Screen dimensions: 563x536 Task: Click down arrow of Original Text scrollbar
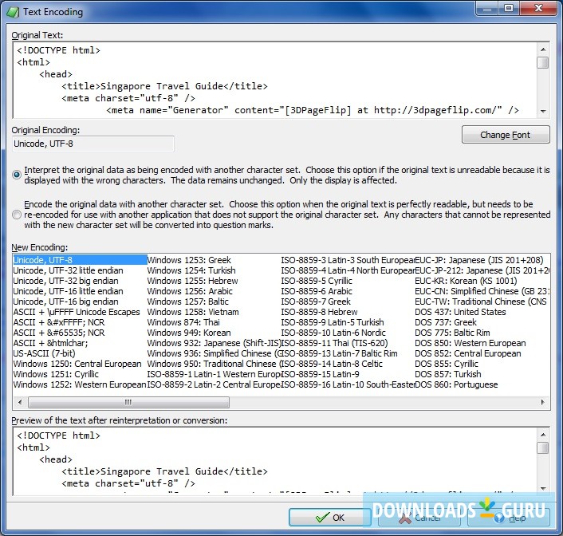543,111
